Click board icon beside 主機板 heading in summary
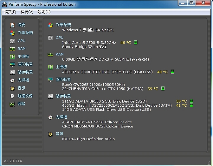 click(50, 67)
